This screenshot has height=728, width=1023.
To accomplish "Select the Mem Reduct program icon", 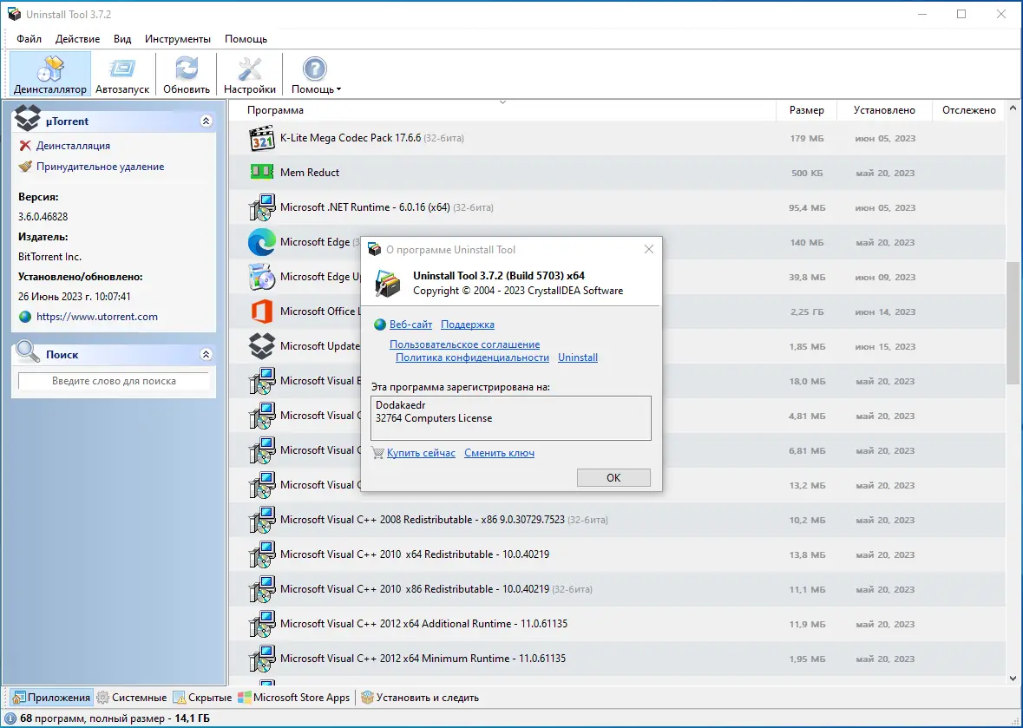I will tap(262, 172).
